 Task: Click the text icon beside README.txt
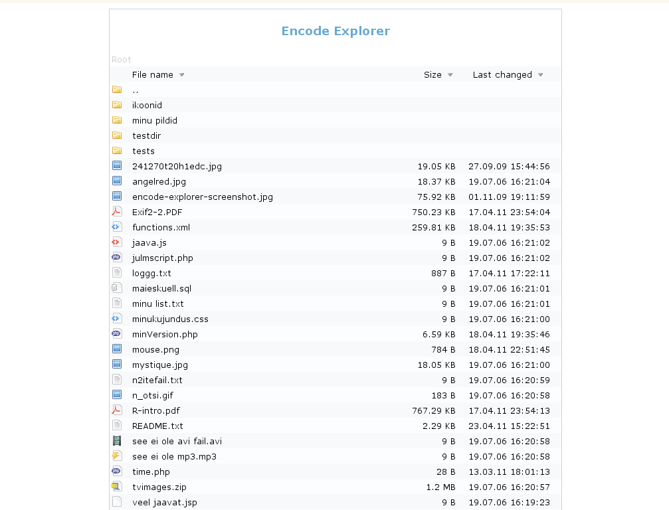[117, 426]
